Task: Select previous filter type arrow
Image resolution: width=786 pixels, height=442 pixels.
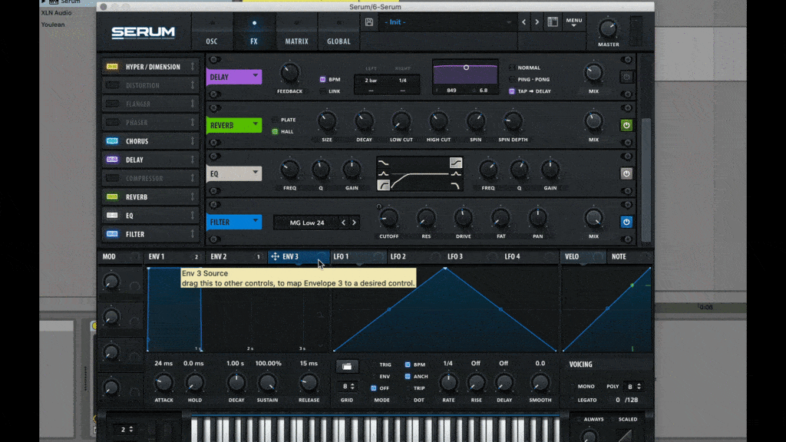Action: tap(343, 223)
